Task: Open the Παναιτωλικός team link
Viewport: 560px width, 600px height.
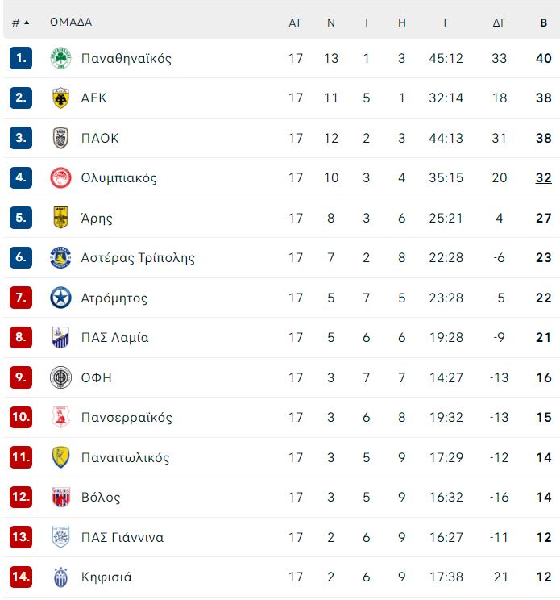Action: coord(125,457)
